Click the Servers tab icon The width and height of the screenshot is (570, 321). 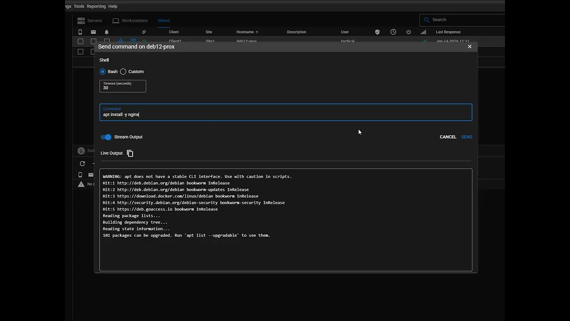[x=81, y=21]
